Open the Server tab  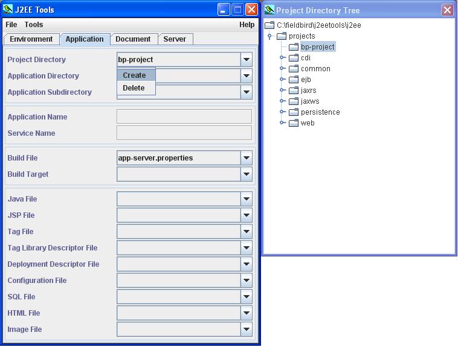click(x=175, y=39)
